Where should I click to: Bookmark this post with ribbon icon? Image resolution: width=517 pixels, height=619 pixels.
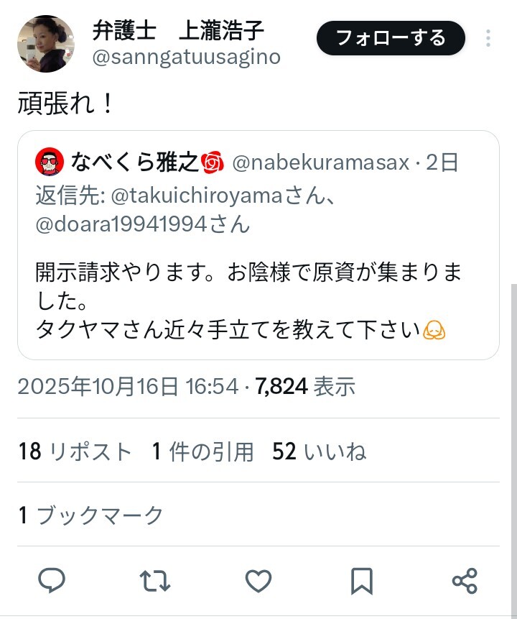pos(362,581)
